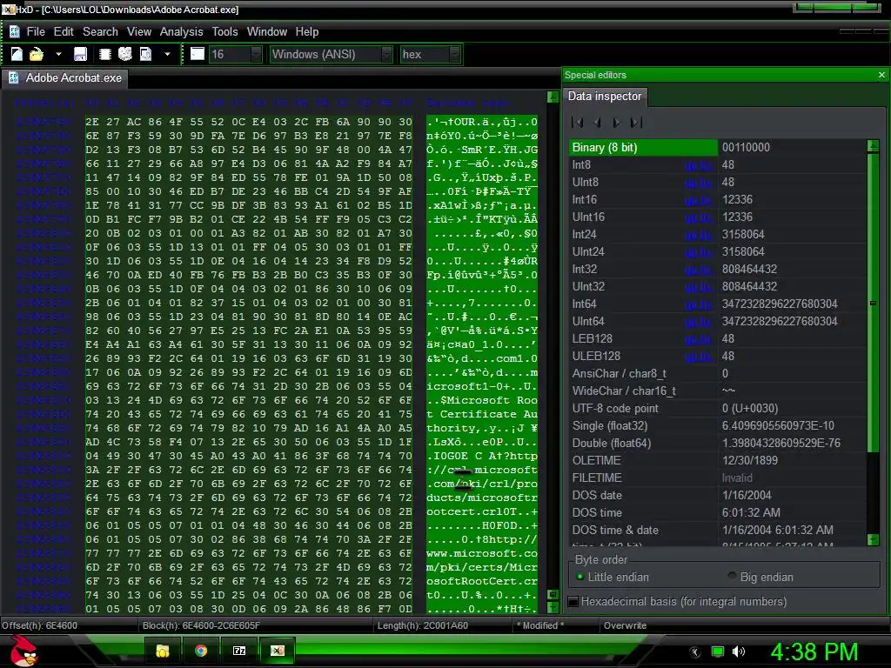Expand the arrow beside the disk image icon
The width and height of the screenshot is (891, 668).
click(167, 54)
